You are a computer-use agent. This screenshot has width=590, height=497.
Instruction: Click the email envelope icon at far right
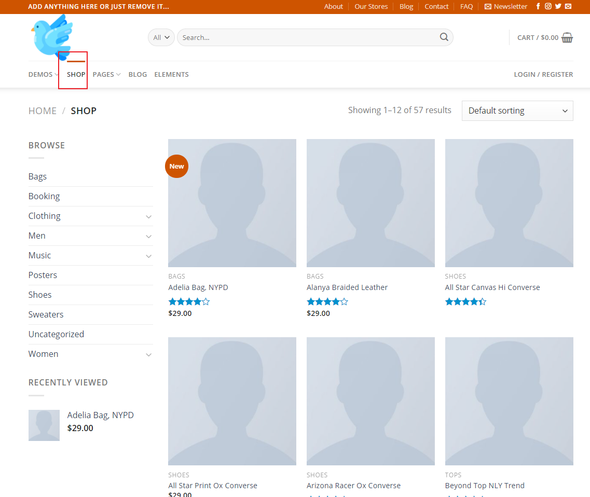pyautogui.click(x=568, y=6)
